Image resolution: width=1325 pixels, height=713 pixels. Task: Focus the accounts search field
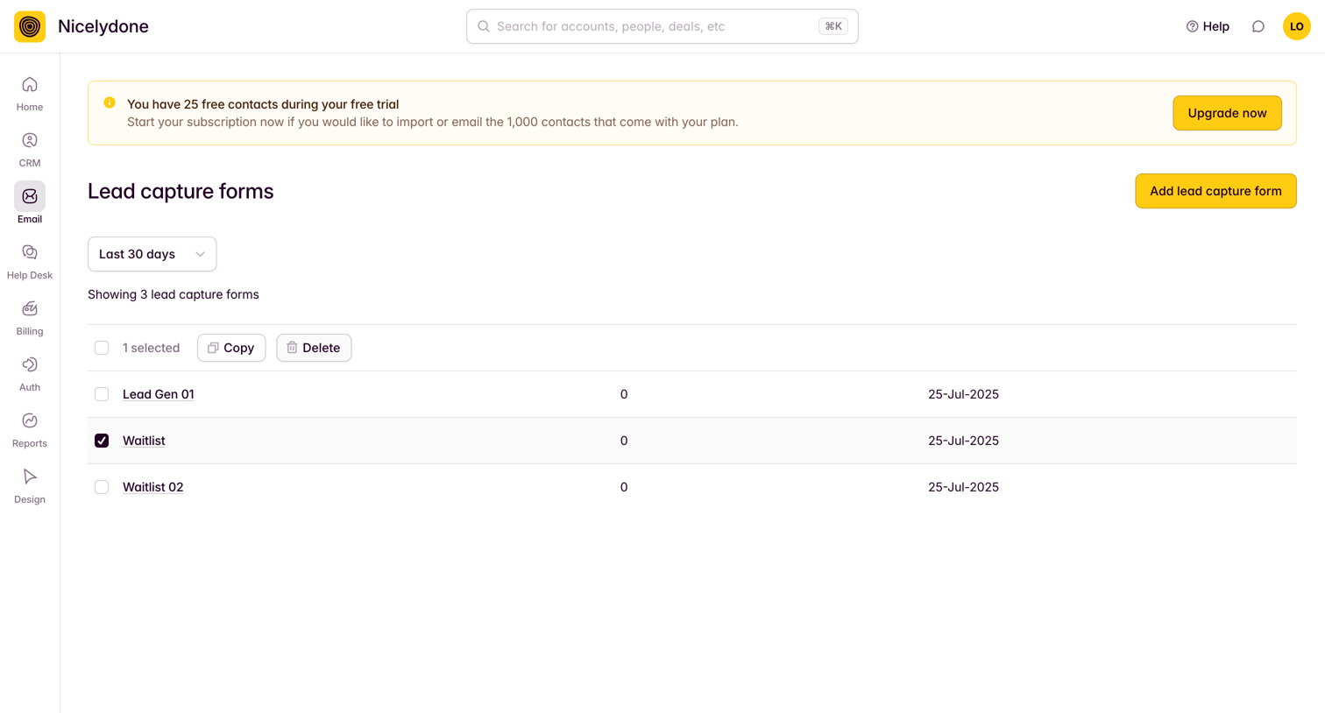tap(662, 26)
